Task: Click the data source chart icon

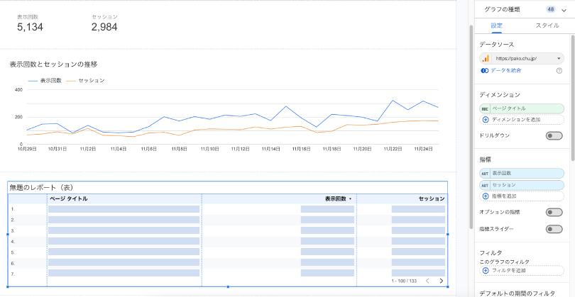Action: (x=486, y=58)
